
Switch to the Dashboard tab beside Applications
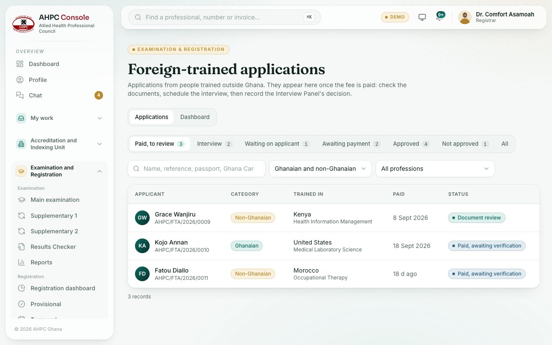[x=195, y=117]
